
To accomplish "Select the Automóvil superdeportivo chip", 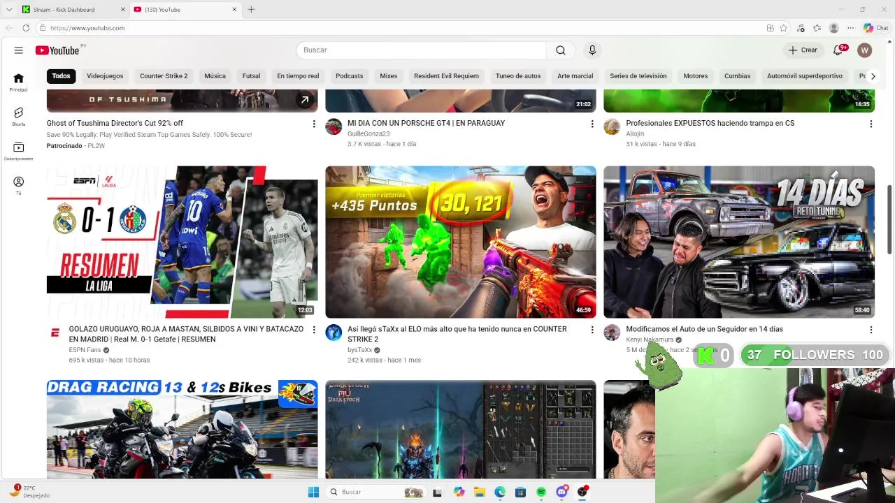I will click(805, 76).
